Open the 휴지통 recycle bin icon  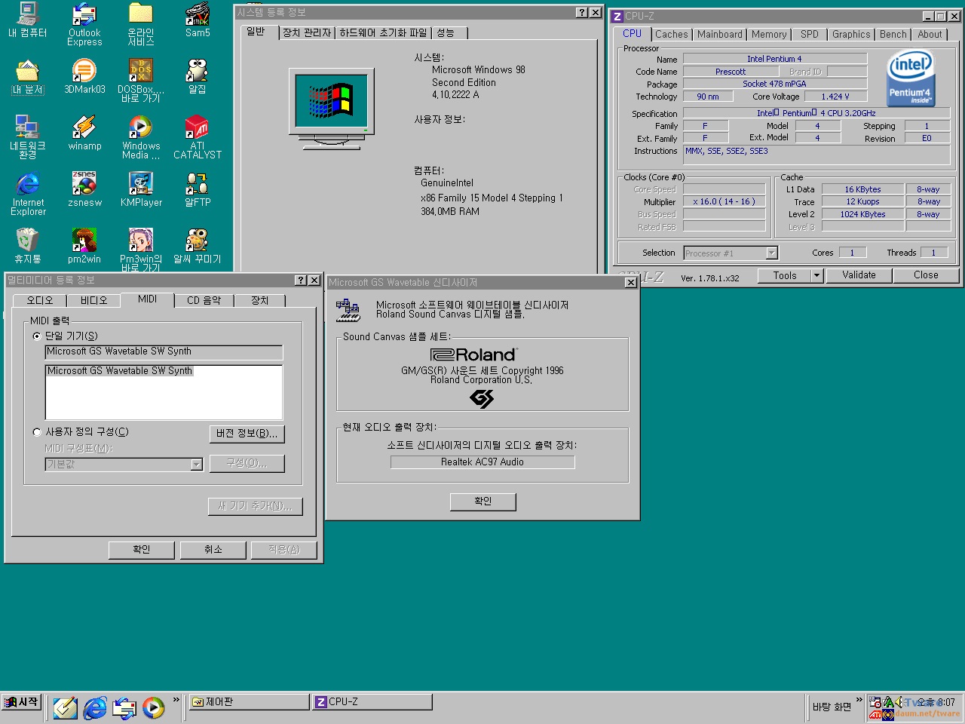[28, 247]
